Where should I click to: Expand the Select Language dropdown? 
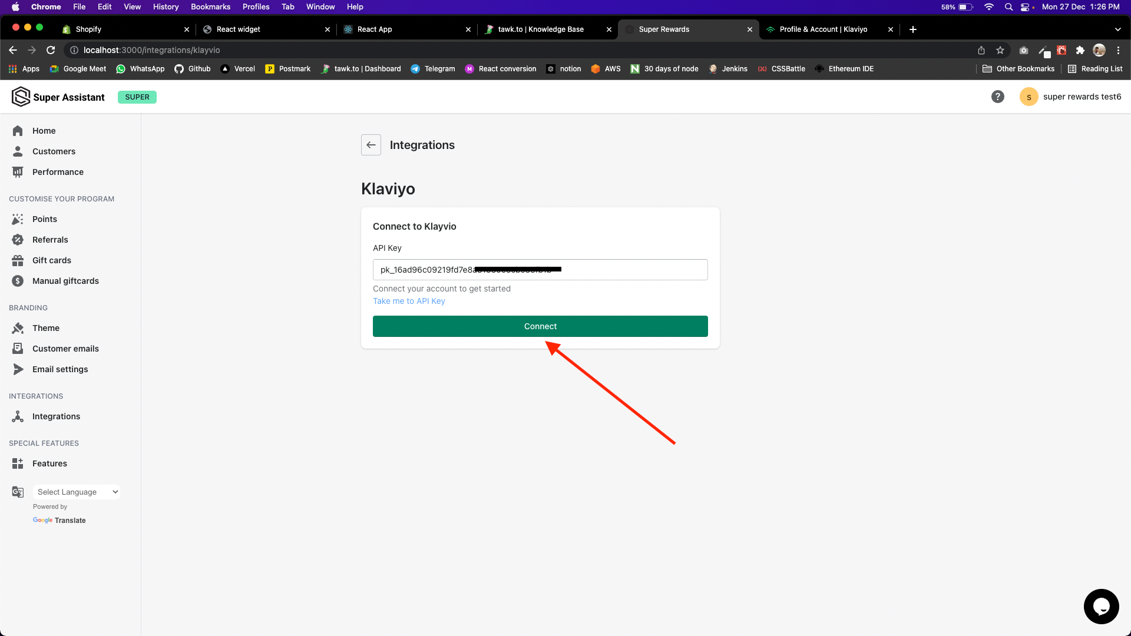(77, 492)
